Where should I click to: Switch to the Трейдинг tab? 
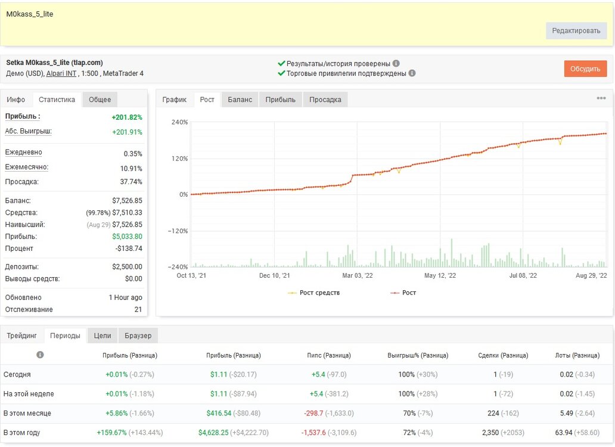coord(21,336)
